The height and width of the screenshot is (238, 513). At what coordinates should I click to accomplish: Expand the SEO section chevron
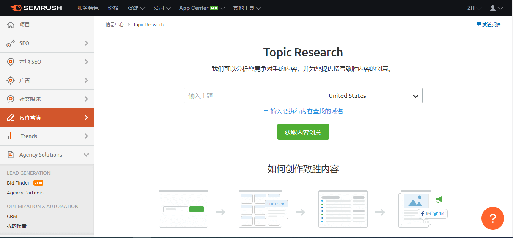point(86,43)
